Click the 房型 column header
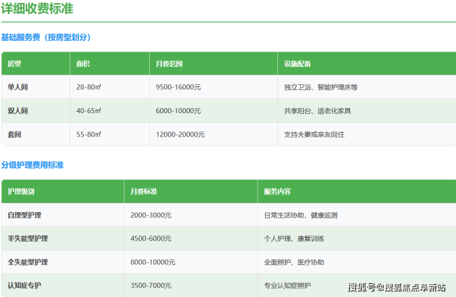 (14, 64)
